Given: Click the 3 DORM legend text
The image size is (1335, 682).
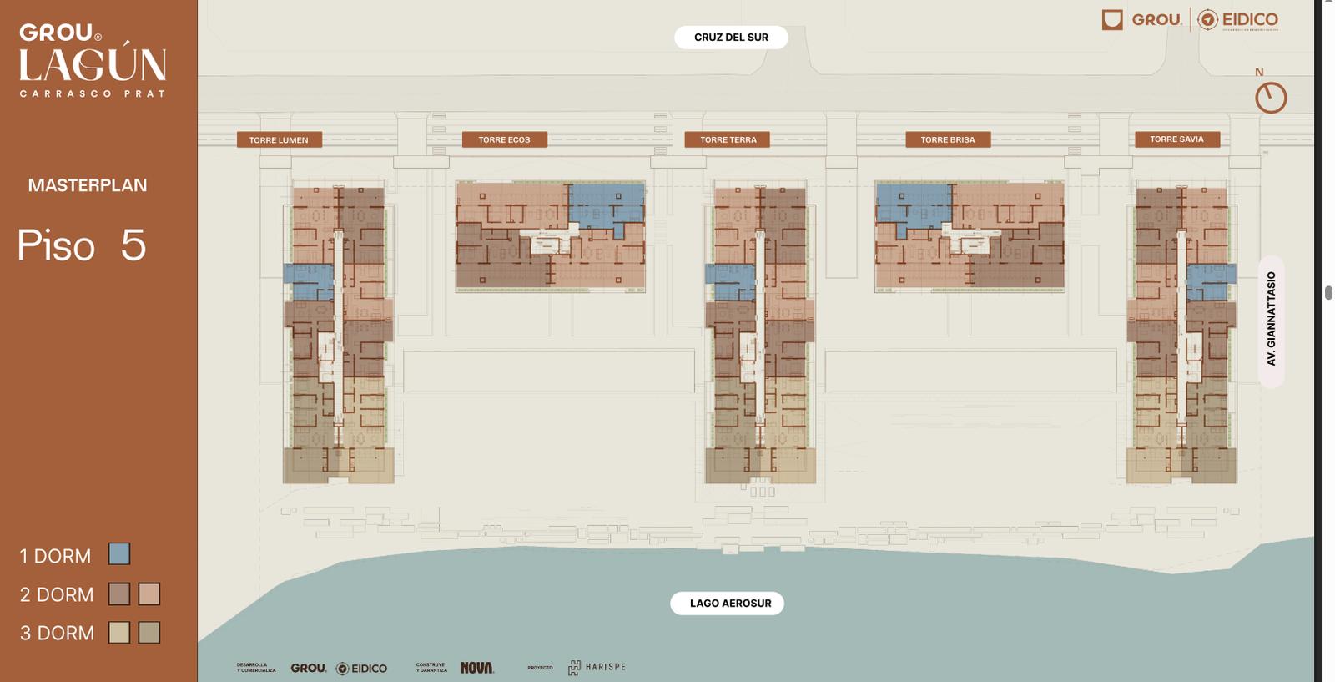Looking at the screenshot, I should pos(57,633).
